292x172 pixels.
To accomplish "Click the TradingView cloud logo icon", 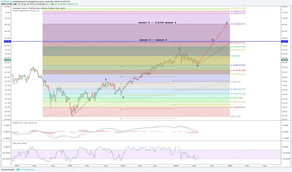I will tap(18, 169).
